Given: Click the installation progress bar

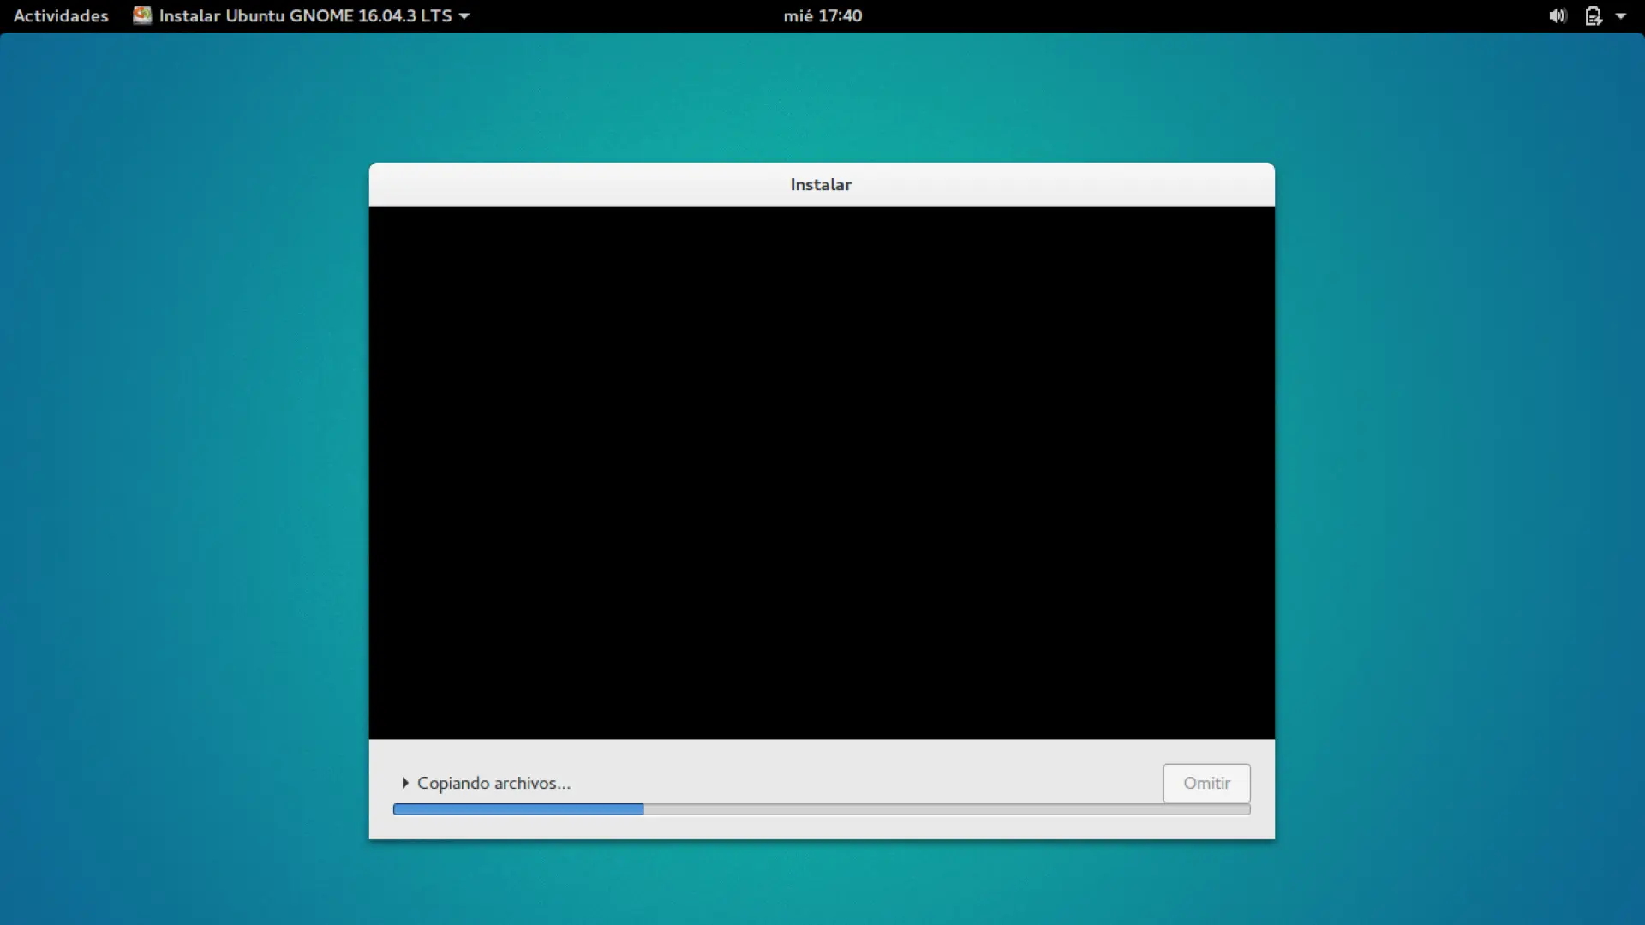Looking at the screenshot, I should click(x=821, y=809).
